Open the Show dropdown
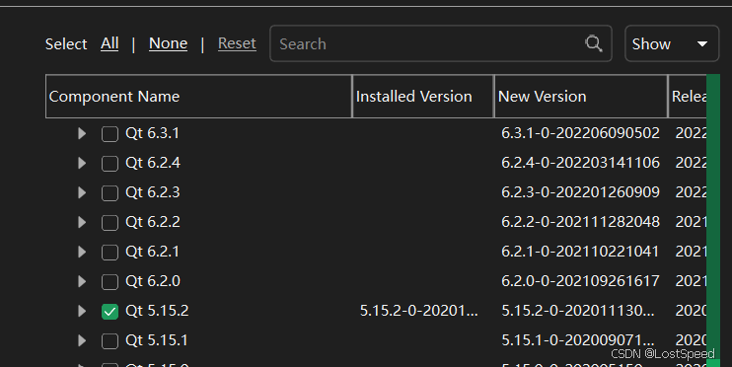The width and height of the screenshot is (732, 367). click(x=672, y=43)
